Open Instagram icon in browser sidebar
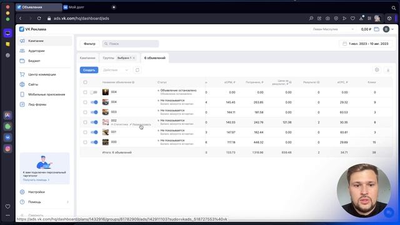Screen dimensions: 400x225 point(7,149)
